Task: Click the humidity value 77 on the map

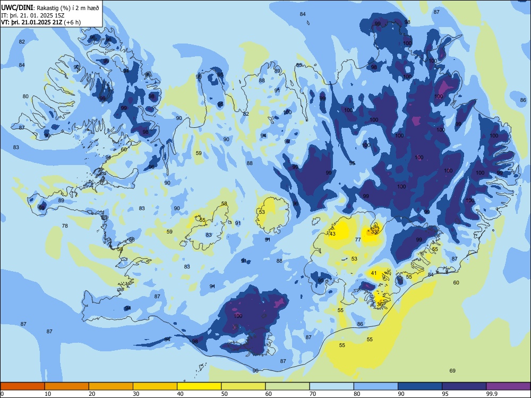Action: coord(358,240)
